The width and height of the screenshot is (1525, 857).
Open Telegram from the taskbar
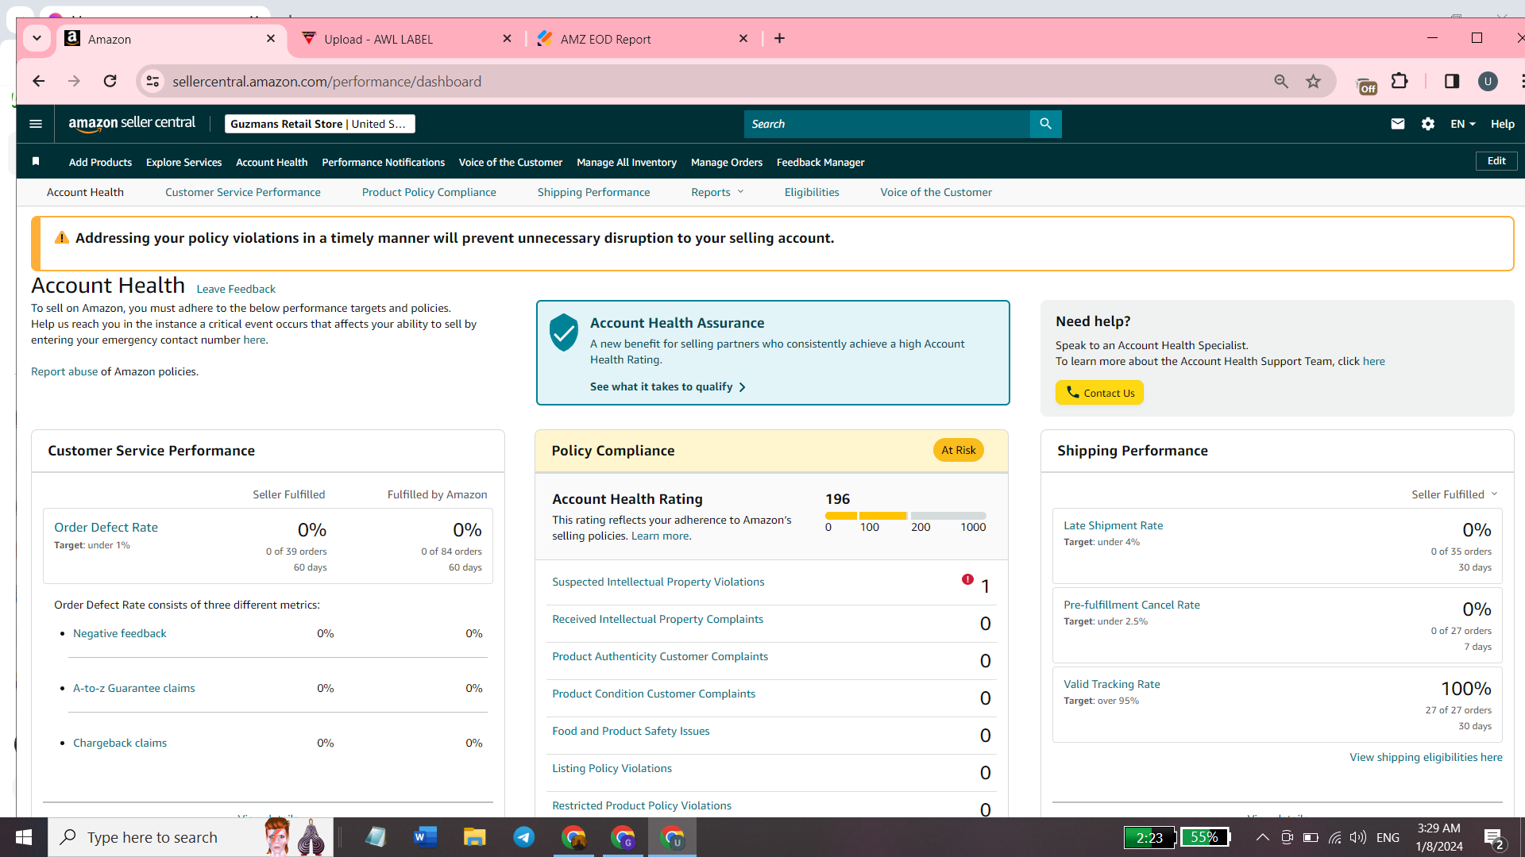tap(524, 837)
